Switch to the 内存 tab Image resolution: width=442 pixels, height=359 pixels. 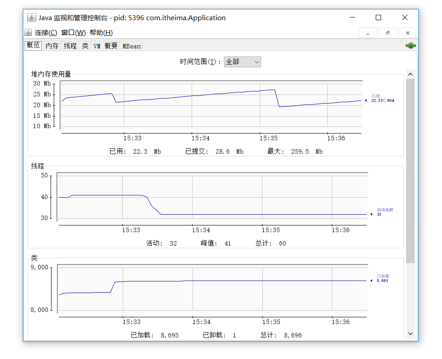(51, 45)
